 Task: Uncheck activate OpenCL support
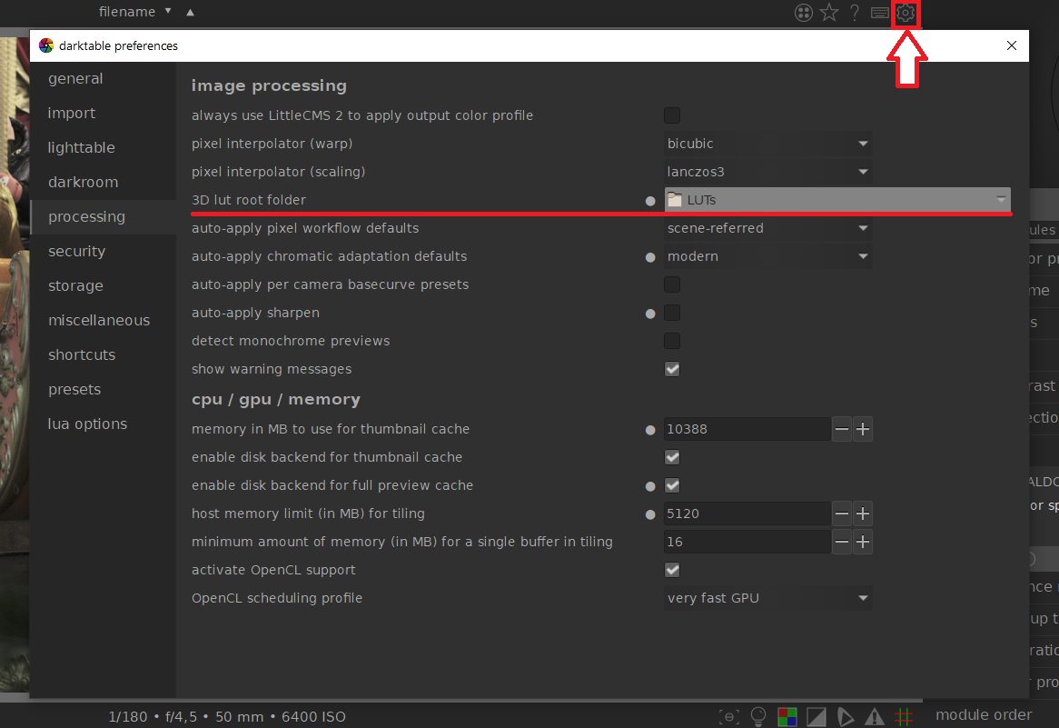(x=672, y=570)
